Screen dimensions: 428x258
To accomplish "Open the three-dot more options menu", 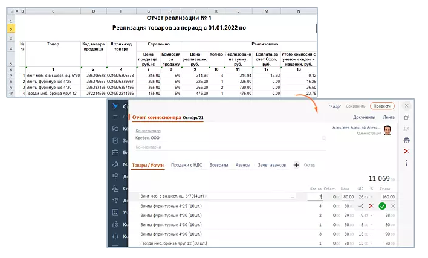I will (406, 163).
